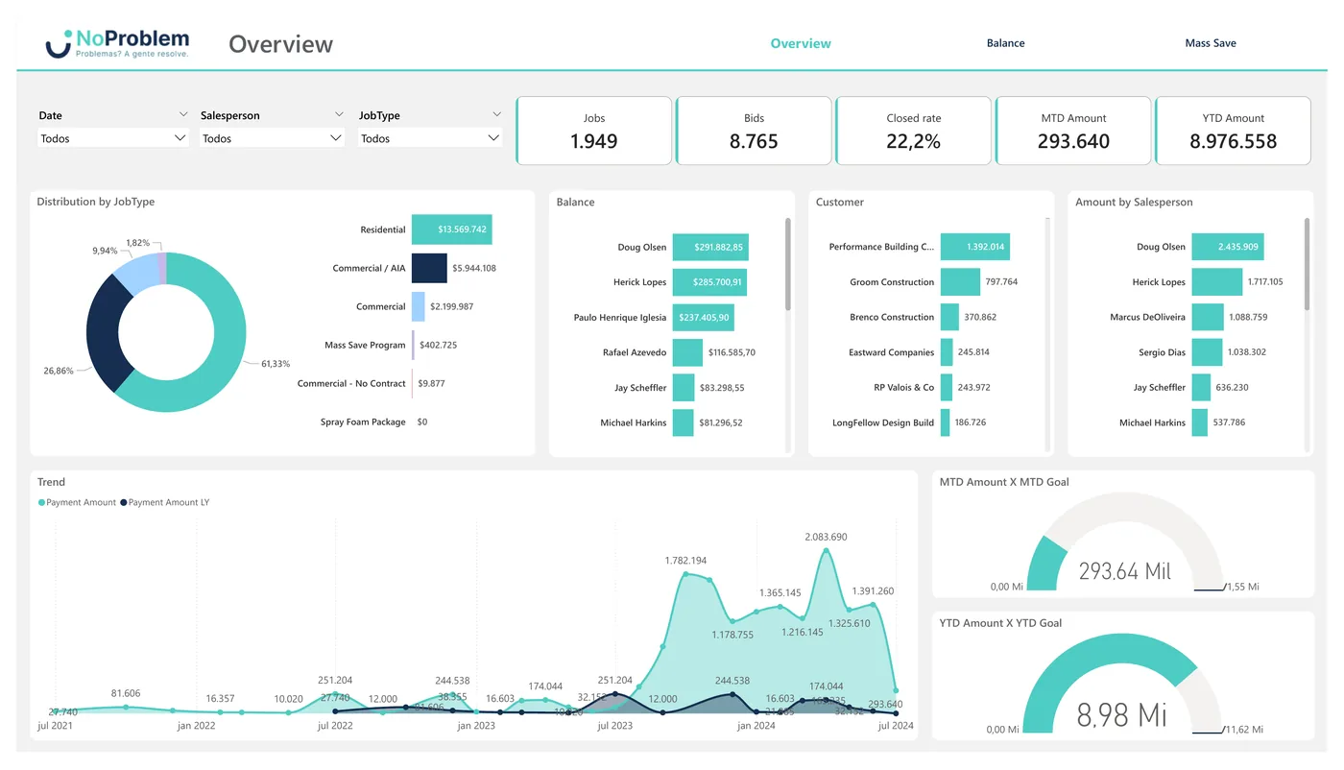Click the jan 2024 axis label
1344x770 pixels.
point(756,726)
